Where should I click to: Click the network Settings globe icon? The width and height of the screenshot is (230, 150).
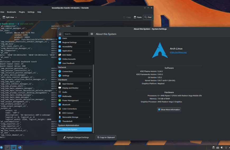pyautogui.click(x=60, y=76)
